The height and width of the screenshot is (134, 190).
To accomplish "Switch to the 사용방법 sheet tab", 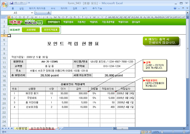I will tap(21, 128).
